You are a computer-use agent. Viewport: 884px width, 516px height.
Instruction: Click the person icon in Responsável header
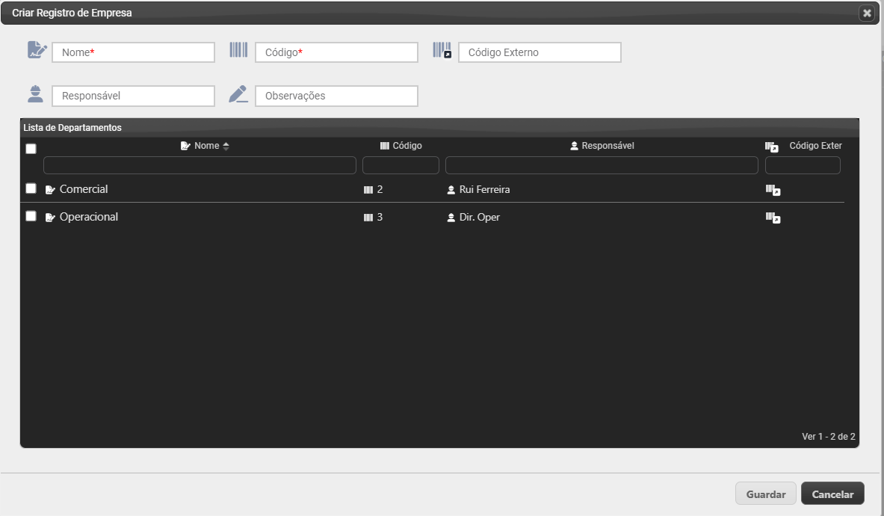(574, 146)
